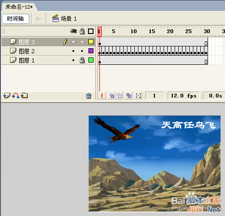Viewport: 225px width, 216px height.
Task: Click the yellow outline color swatch of 图层 3
Action: [91, 42]
